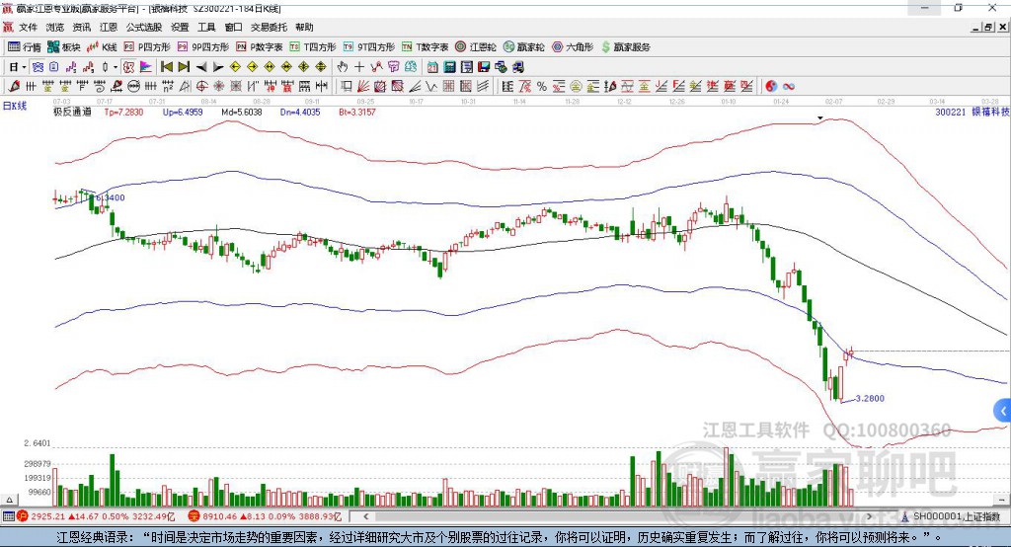Click the status bar grid icon
Image resolution: width=1011 pixels, height=547 pixels.
pyautogui.click(x=8, y=516)
